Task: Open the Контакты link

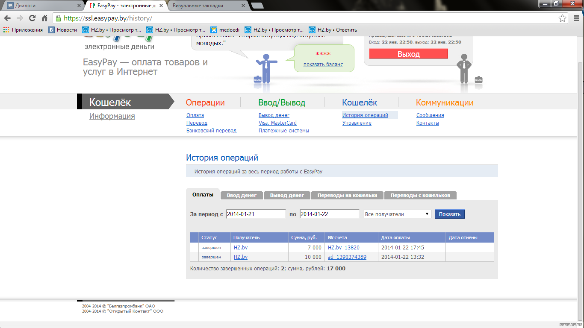Action: (x=428, y=123)
